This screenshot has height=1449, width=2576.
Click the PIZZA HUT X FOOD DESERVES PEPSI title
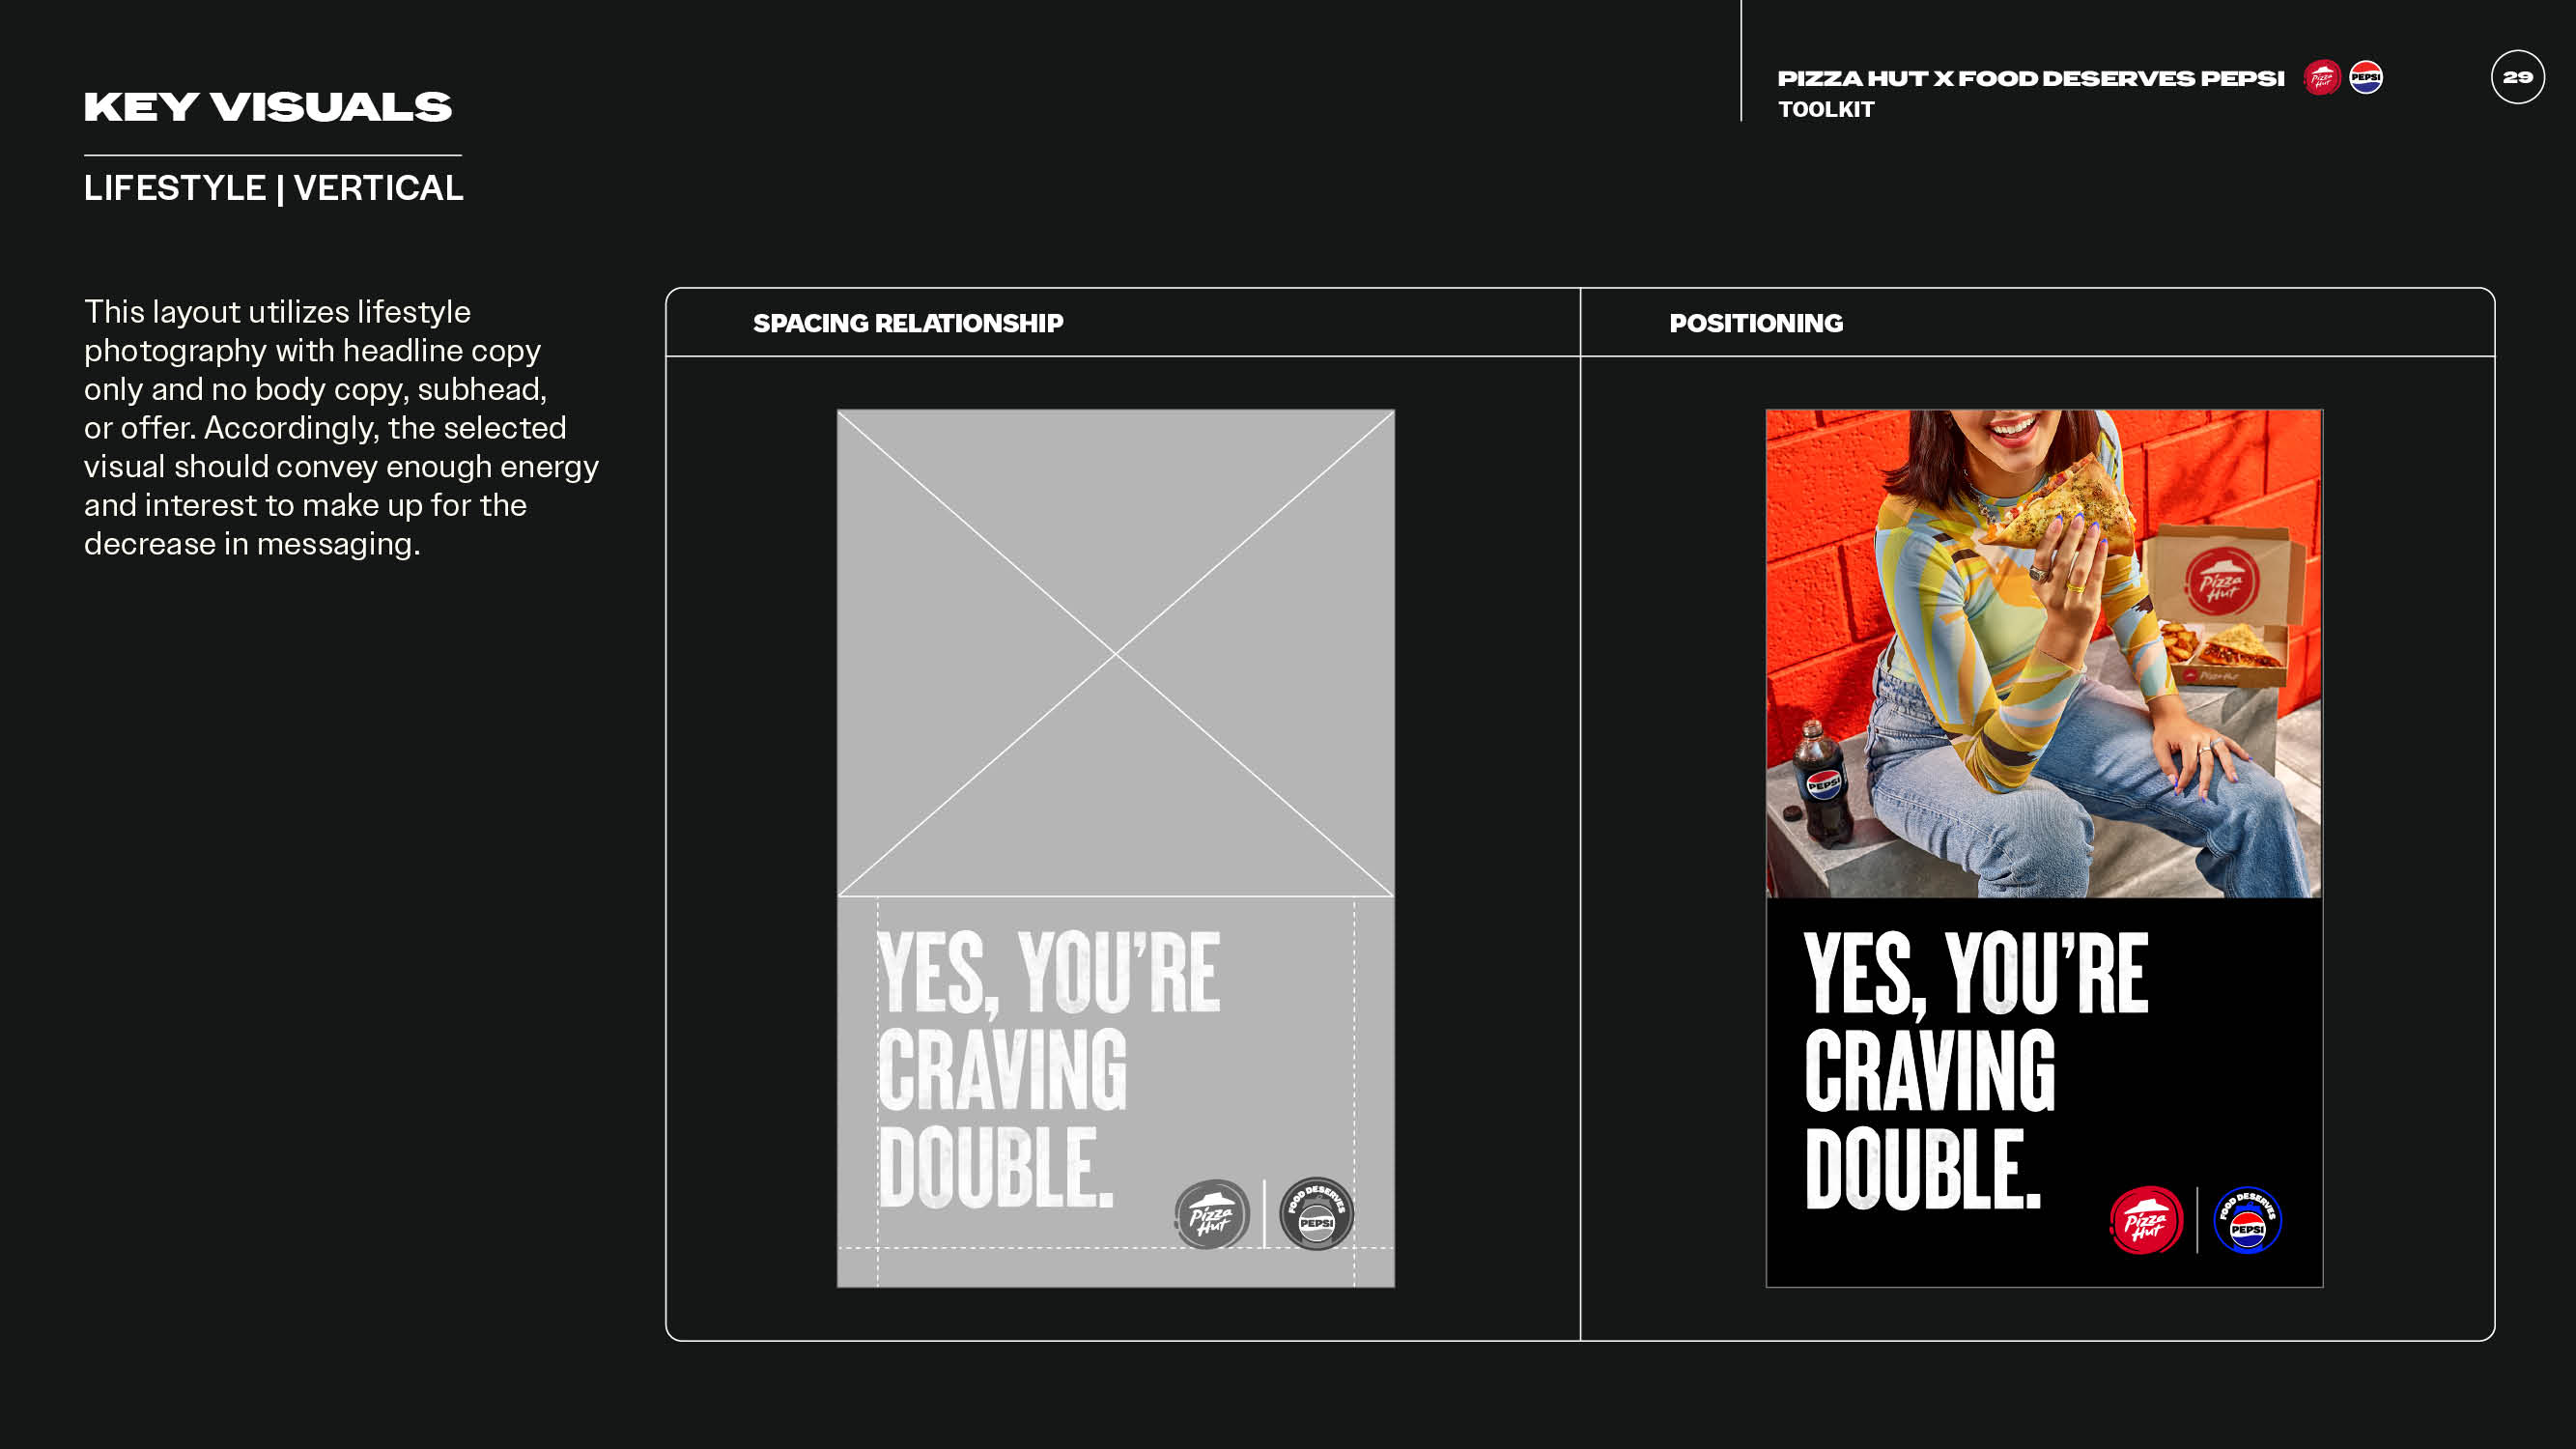pos(2031,78)
